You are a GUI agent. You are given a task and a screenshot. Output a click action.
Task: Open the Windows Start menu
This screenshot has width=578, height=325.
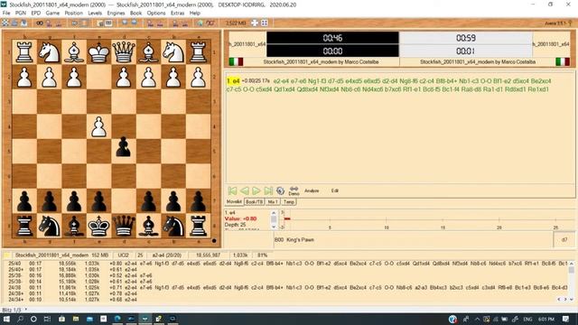point(6,319)
